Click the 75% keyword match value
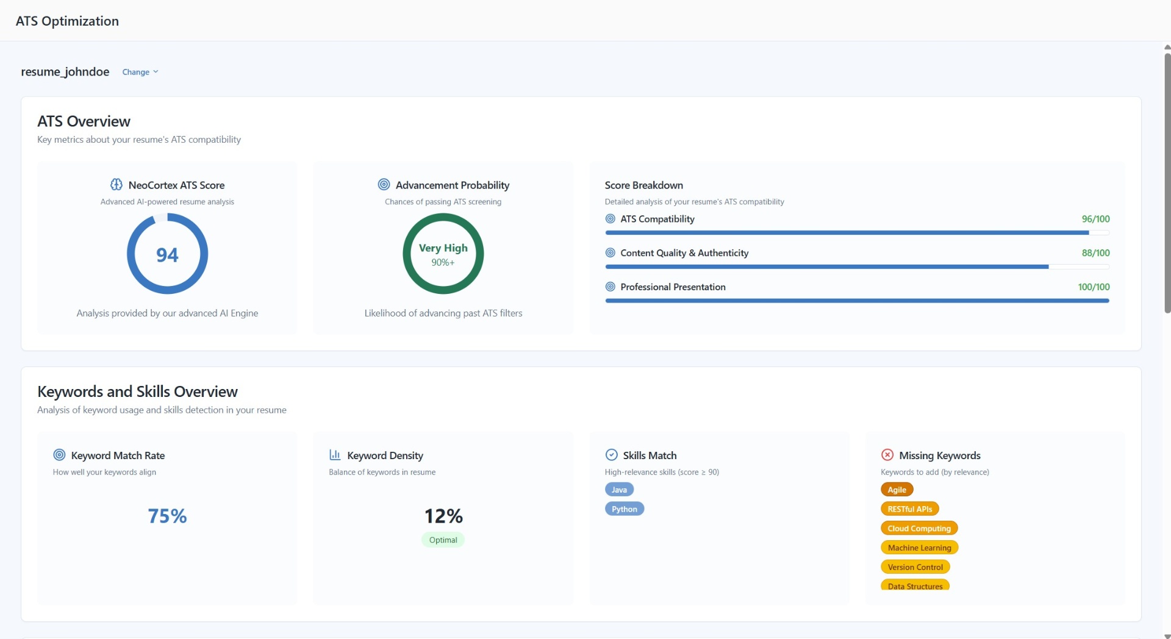Viewport: 1171px width, 639px height. point(167,516)
